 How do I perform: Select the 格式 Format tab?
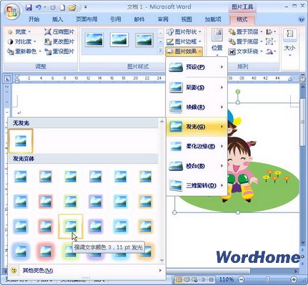(x=242, y=19)
